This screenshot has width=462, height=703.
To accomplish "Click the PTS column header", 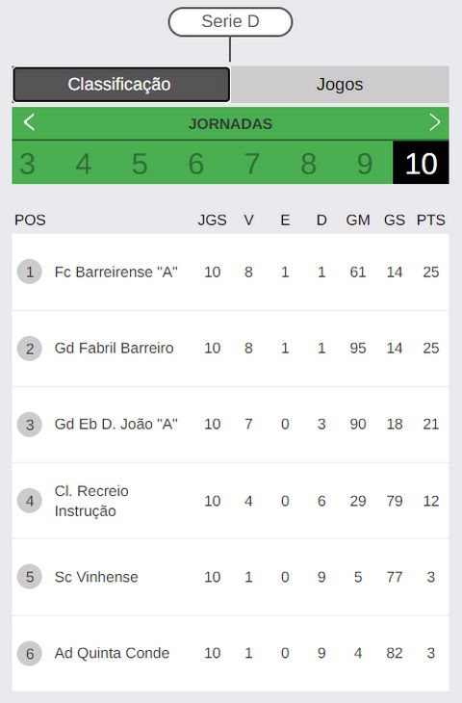I will [x=430, y=221].
